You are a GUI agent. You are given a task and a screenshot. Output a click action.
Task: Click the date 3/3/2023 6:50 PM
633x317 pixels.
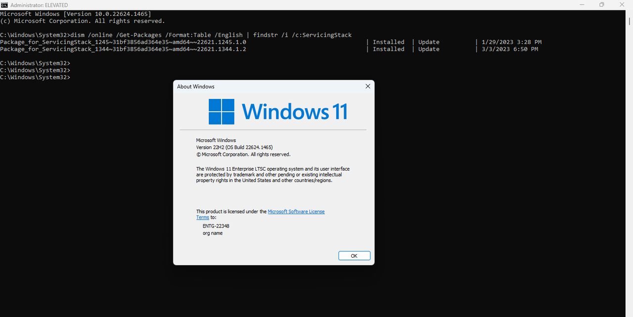509,49
